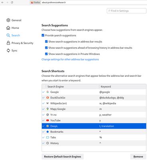Screen dimensions: 147x160
Task: Select the Mapy Google row name
Action: click(x=58, y=109)
